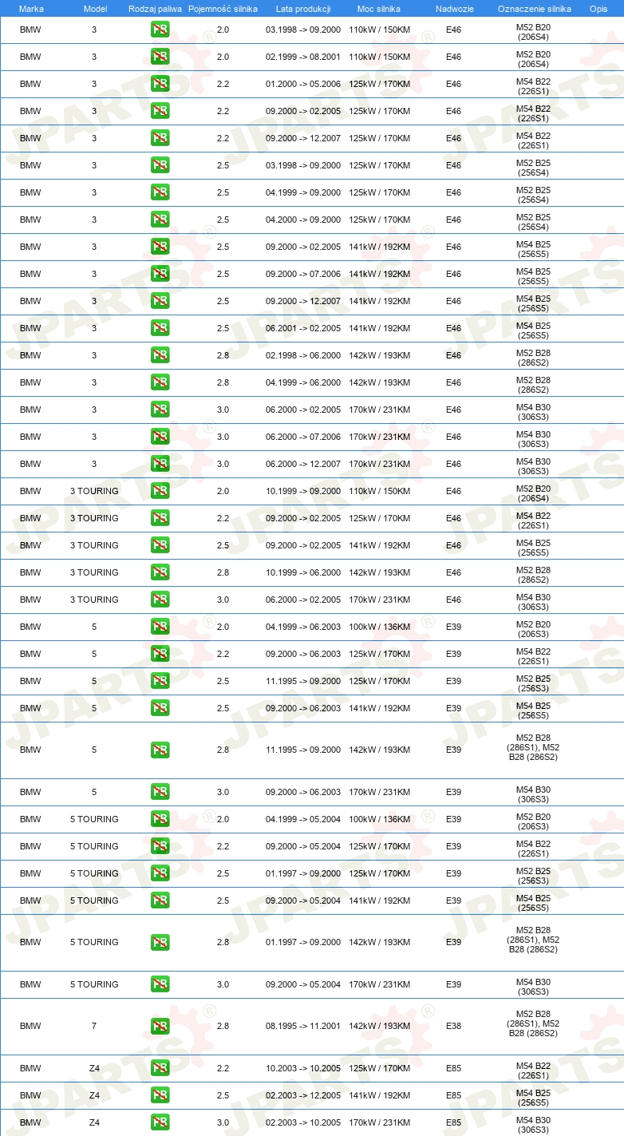Click fuel icon in row dated 06.2001 -> 02.2005
Viewport: 624px width, 1136px height.
[x=160, y=328]
